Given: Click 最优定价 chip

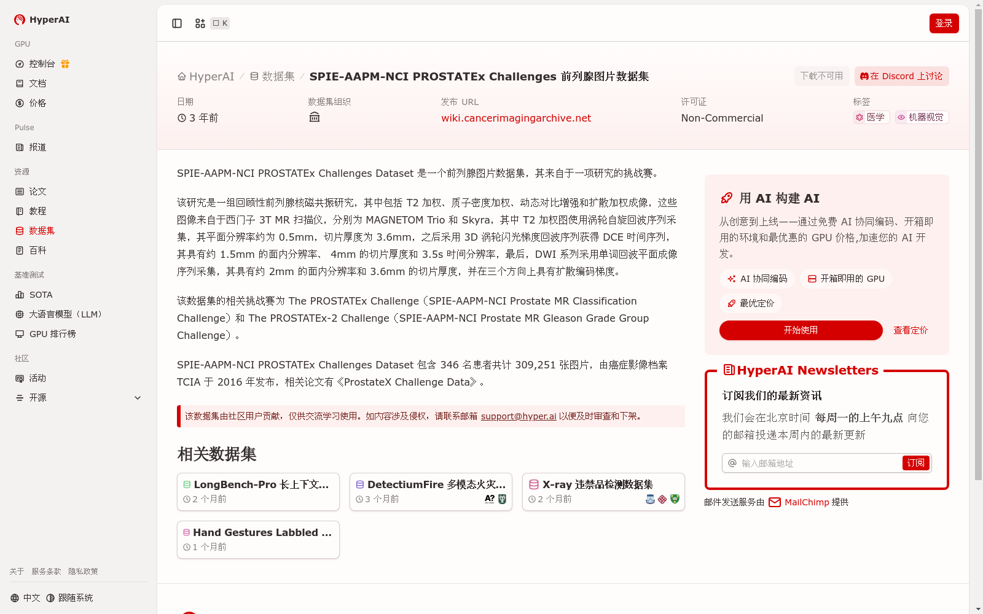Looking at the screenshot, I should (751, 303).
